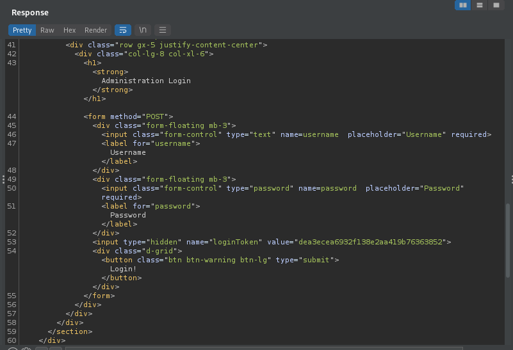Image resolution: width=513 pixels, height=350 pixels.
Task: Click the right edge splitter handle
Action: 511,180
